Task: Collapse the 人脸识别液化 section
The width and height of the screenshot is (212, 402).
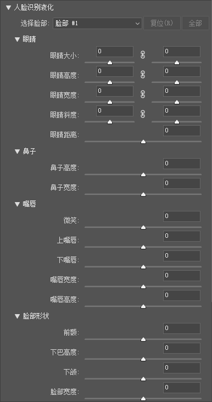Action: click(x=8, y=8)
